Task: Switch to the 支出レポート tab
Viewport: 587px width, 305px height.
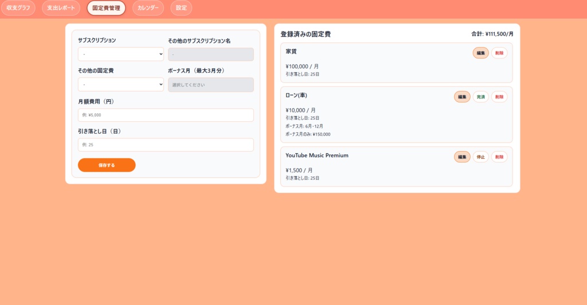Action: click(x=61, y=8)
